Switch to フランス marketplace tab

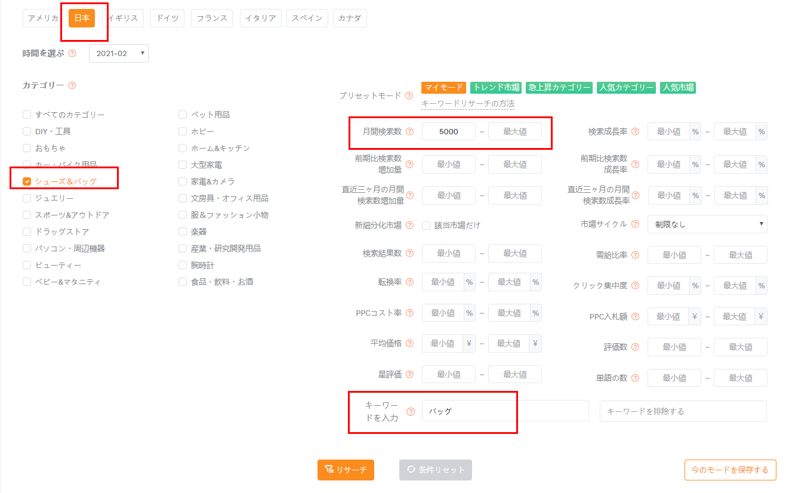[212, 18]
